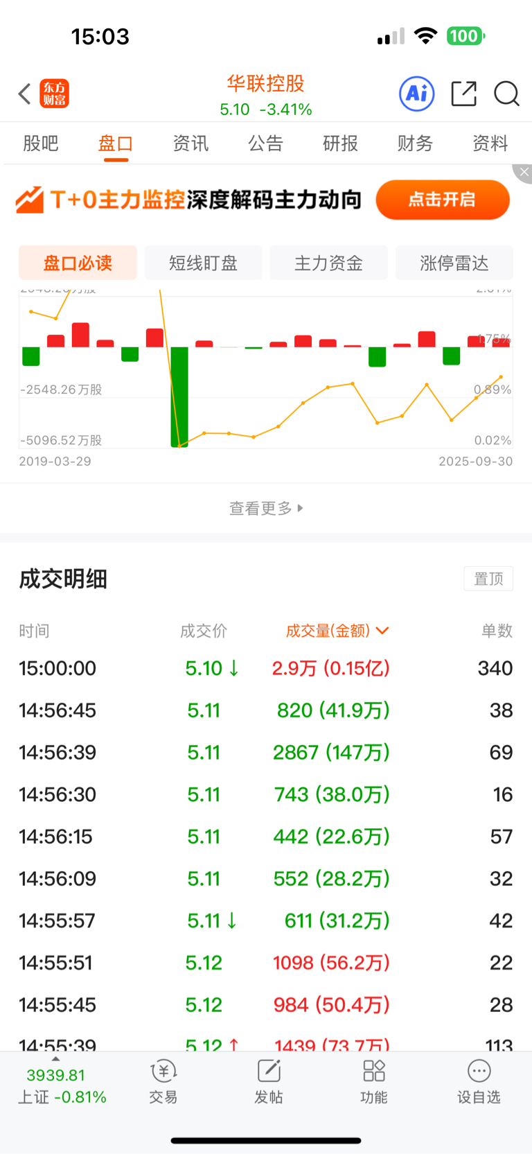Click the 成交价 column header
Image resolution: width=532 pixels, height=1154 pixels.
[x=204, y=631]
